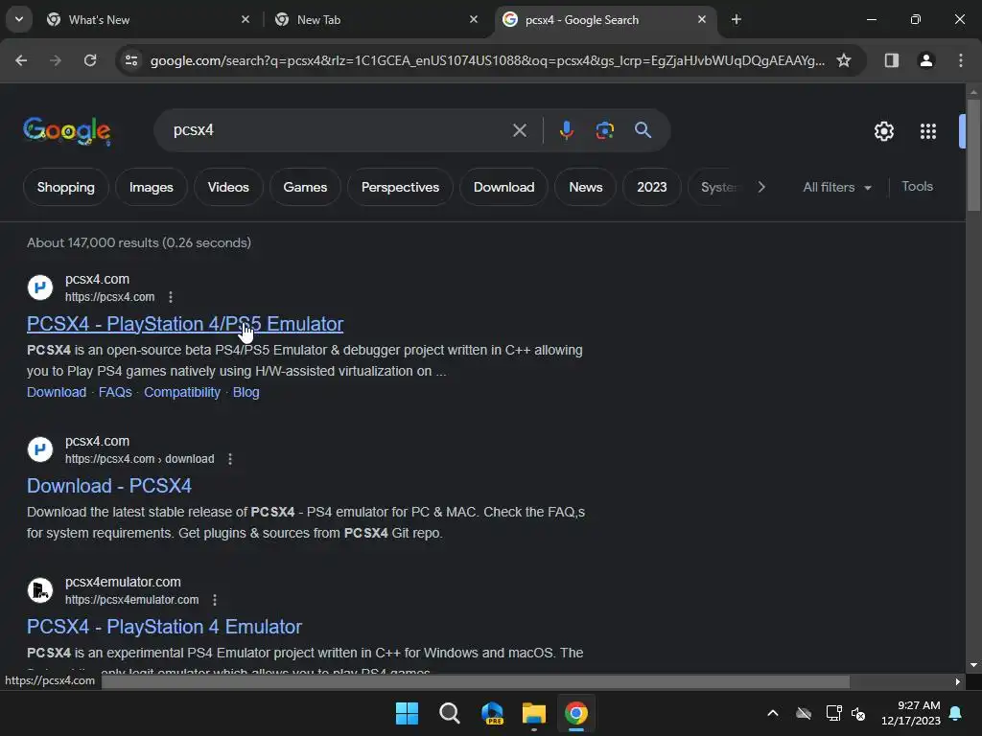This screenshot has height=736, width=982.
Task: Open Chrome three-dot menu
Action: coord(960,60)
